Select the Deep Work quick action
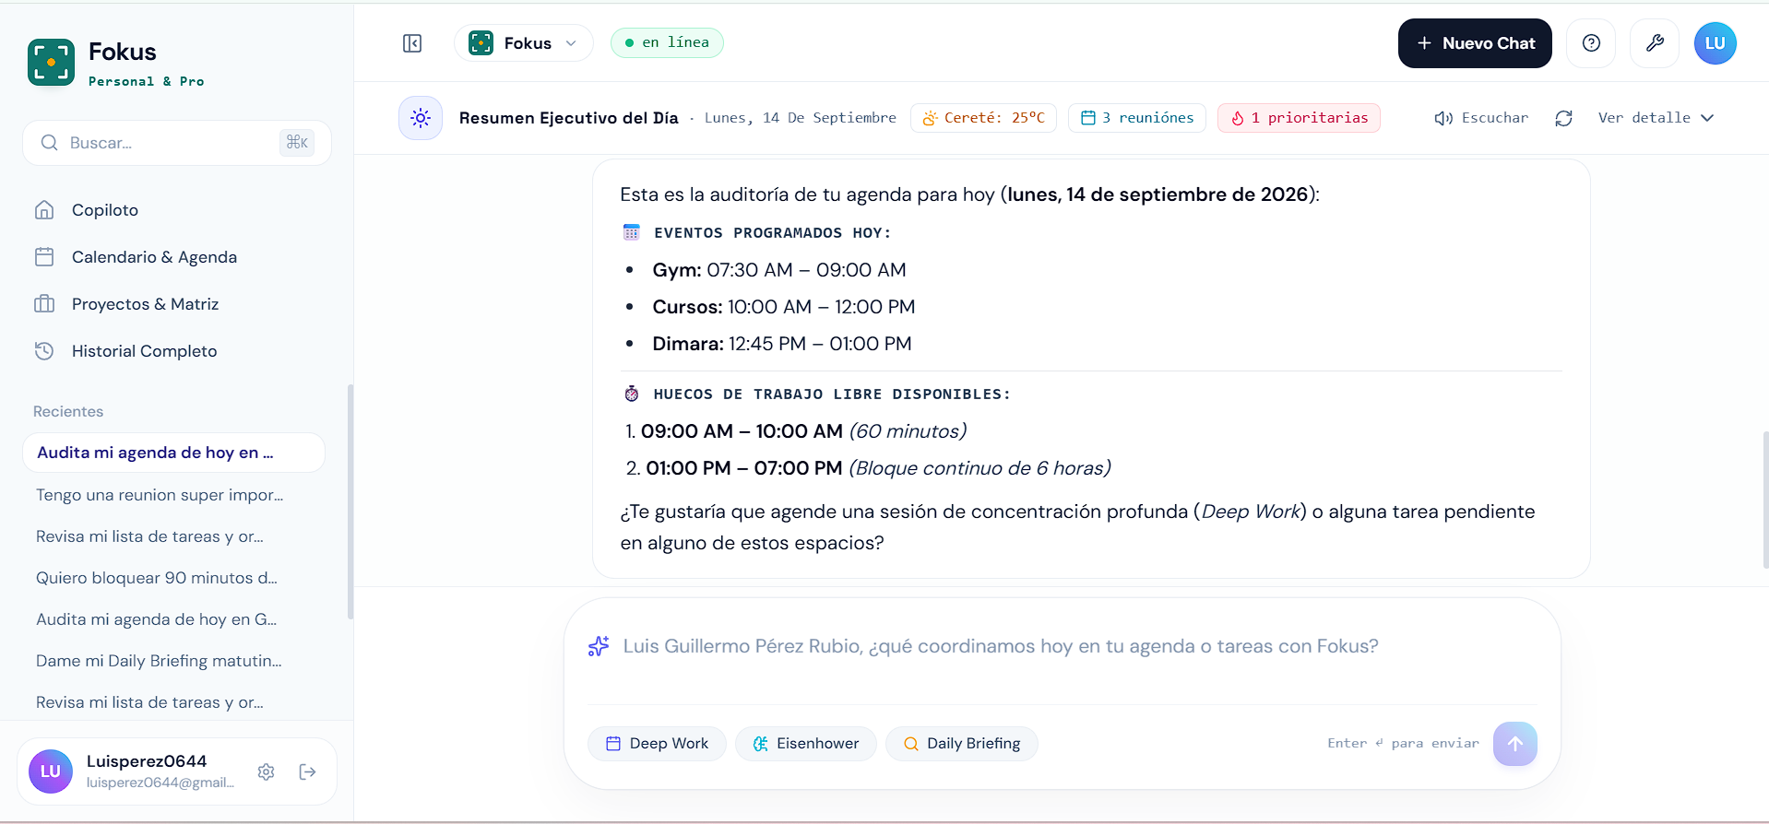1769x824 pixels. (x=657, y=744)
